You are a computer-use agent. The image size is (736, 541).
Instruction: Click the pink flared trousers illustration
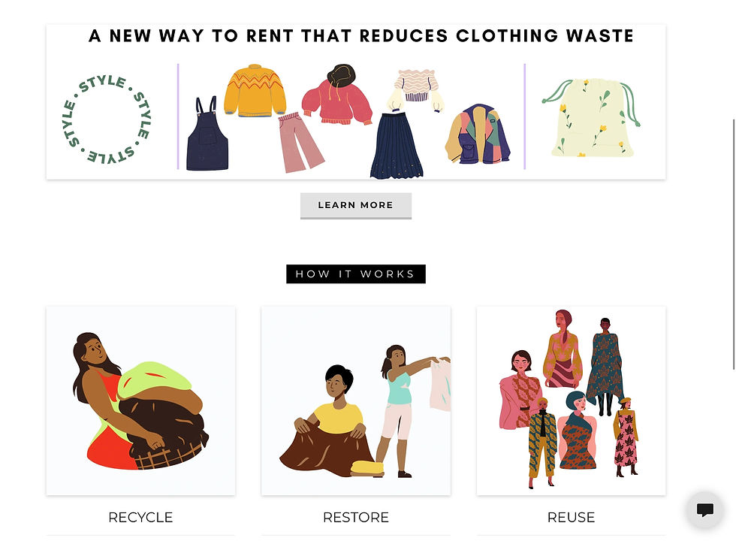tap(300, 142)
